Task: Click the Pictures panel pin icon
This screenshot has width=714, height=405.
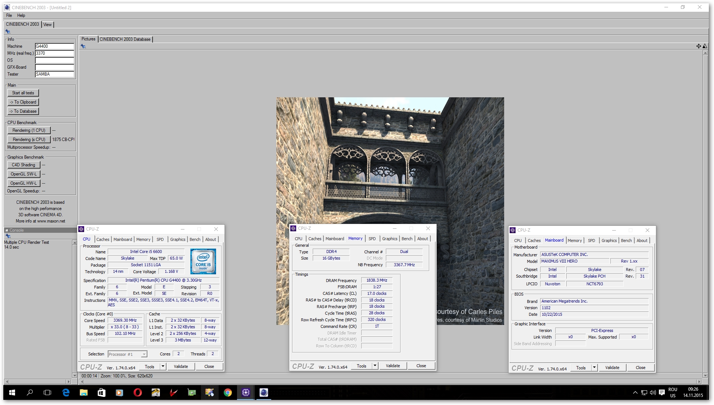Action: tap(83, 46)
